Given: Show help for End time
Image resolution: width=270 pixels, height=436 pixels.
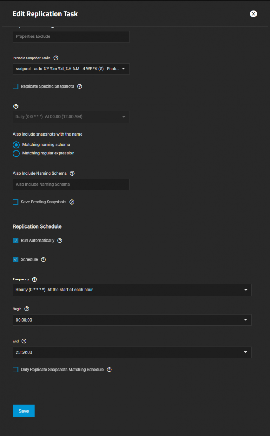Looking at the screenshot, I should [x=24, y=341].
